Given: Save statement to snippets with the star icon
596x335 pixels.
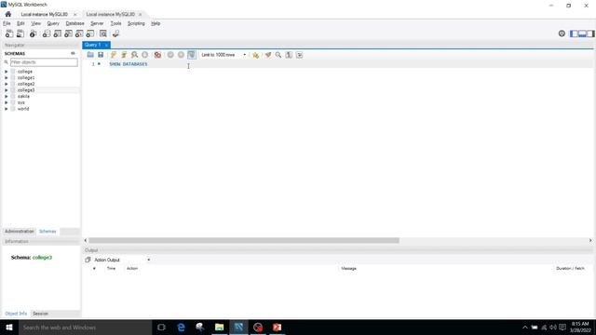Looking at the screenshot, I should [256, 55].
